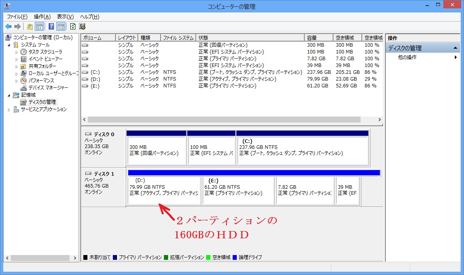The width and height of the screenshot is (464, 275).
Task: Click the Back arrow toolbar icon
Action: [8, 27]
